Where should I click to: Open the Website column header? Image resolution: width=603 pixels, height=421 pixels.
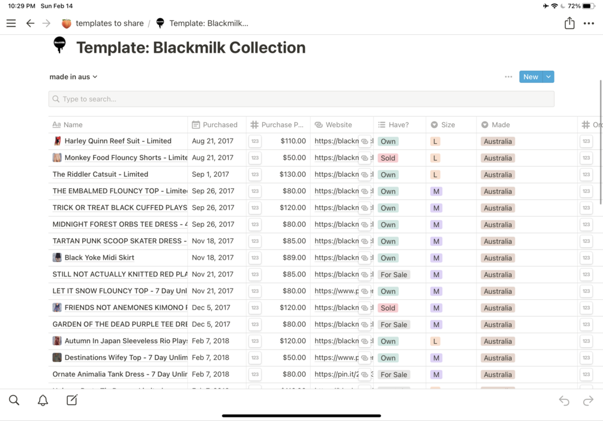pos(342,125)
